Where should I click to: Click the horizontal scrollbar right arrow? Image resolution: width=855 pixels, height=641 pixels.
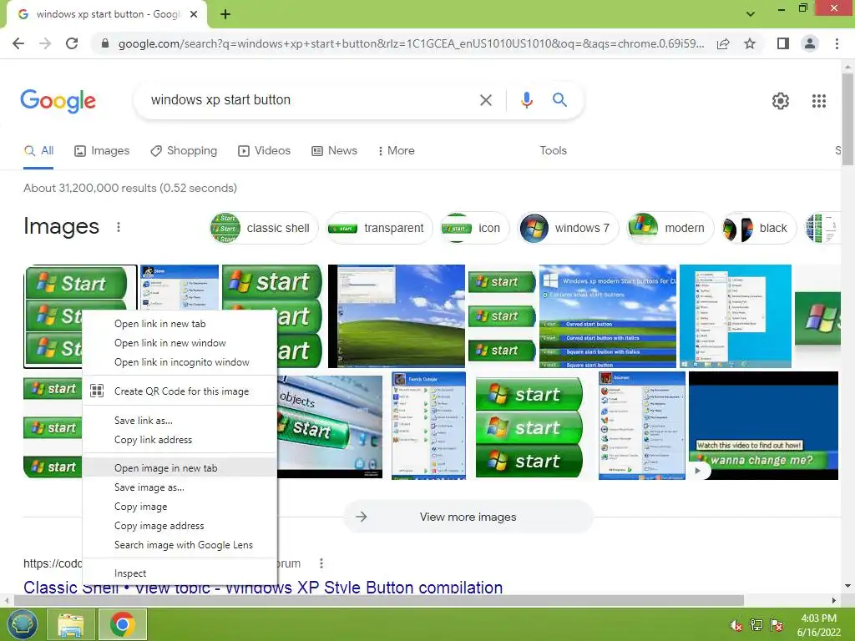pos(834,600)
